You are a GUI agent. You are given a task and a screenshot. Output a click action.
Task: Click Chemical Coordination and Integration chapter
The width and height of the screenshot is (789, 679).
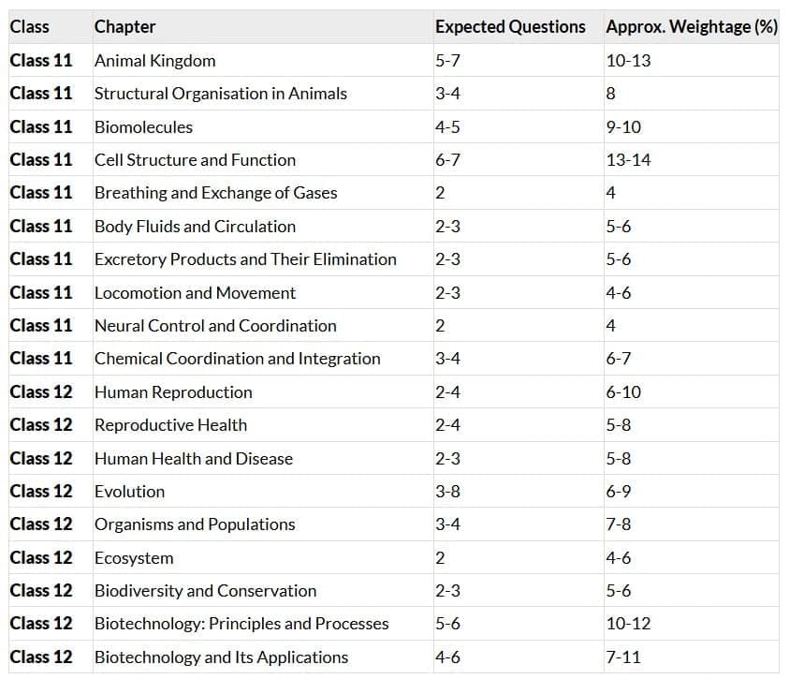pyautogui.click(x=237, y=359)
